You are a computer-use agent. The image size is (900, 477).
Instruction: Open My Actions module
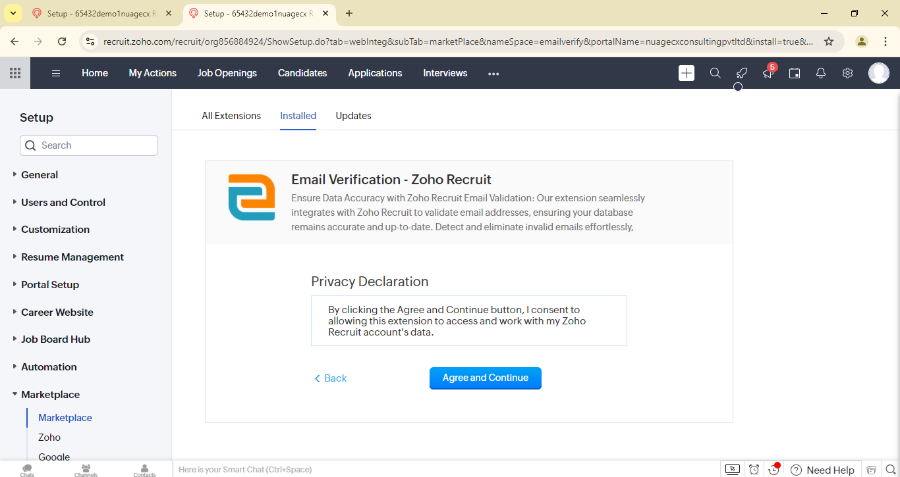153,73
